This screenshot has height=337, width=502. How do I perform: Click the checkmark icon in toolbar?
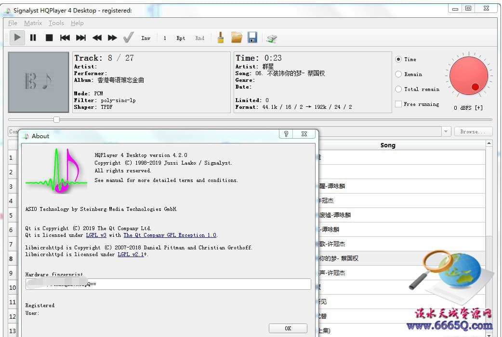coord(128,38)
